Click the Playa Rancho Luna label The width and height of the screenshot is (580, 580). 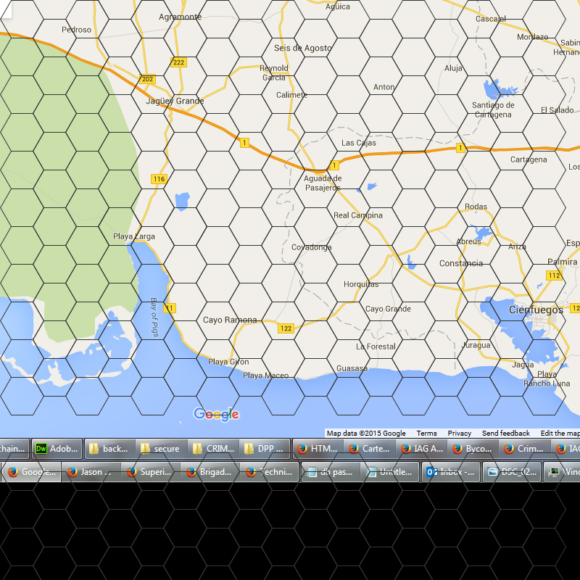547,378
